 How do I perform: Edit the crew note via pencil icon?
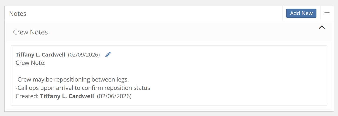(x=108, y=55)
